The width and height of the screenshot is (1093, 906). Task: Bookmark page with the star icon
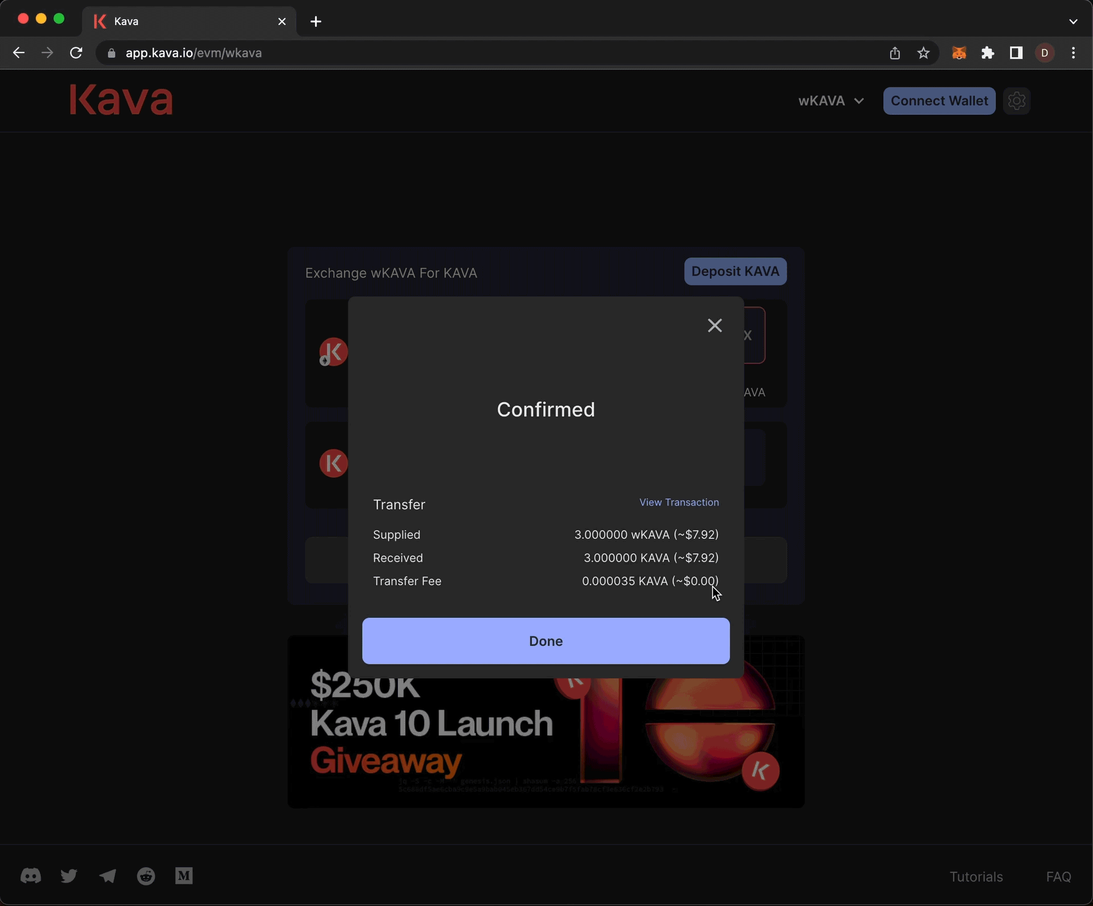click(x=923, y=53)
